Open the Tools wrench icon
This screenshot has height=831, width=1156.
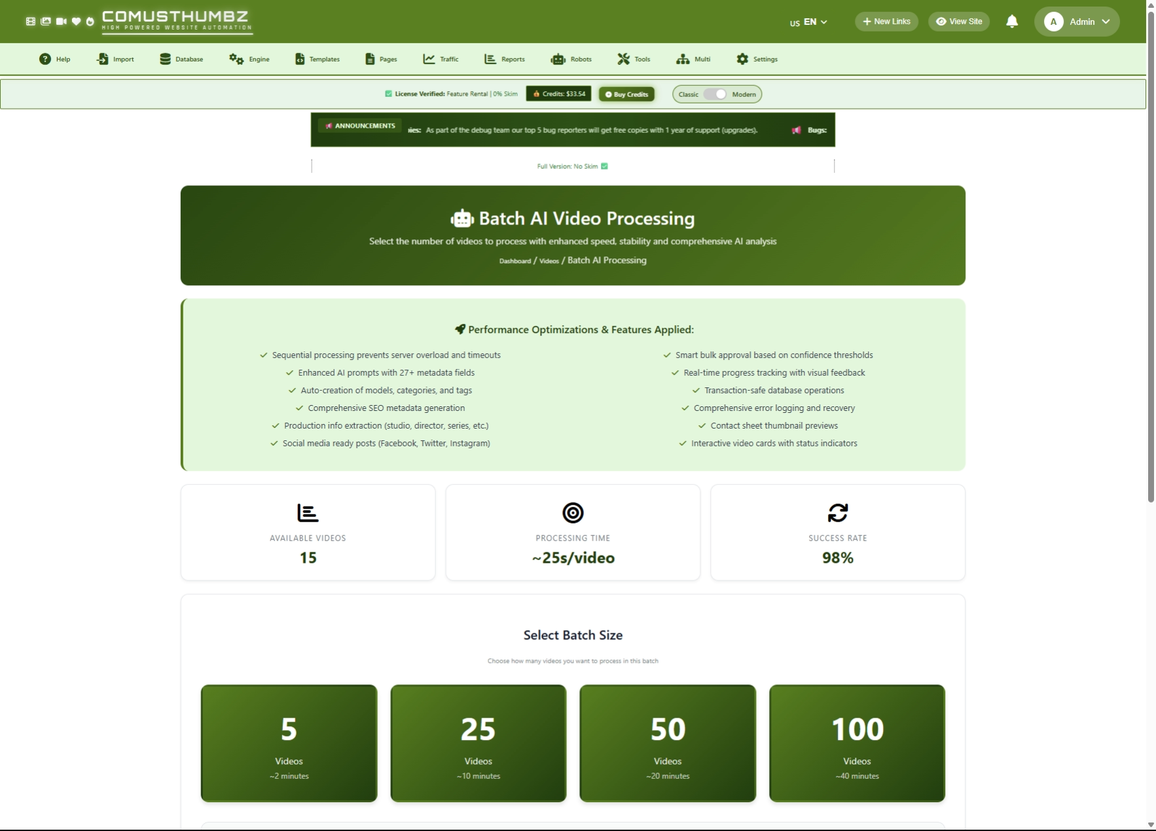(x=623, y=60)
